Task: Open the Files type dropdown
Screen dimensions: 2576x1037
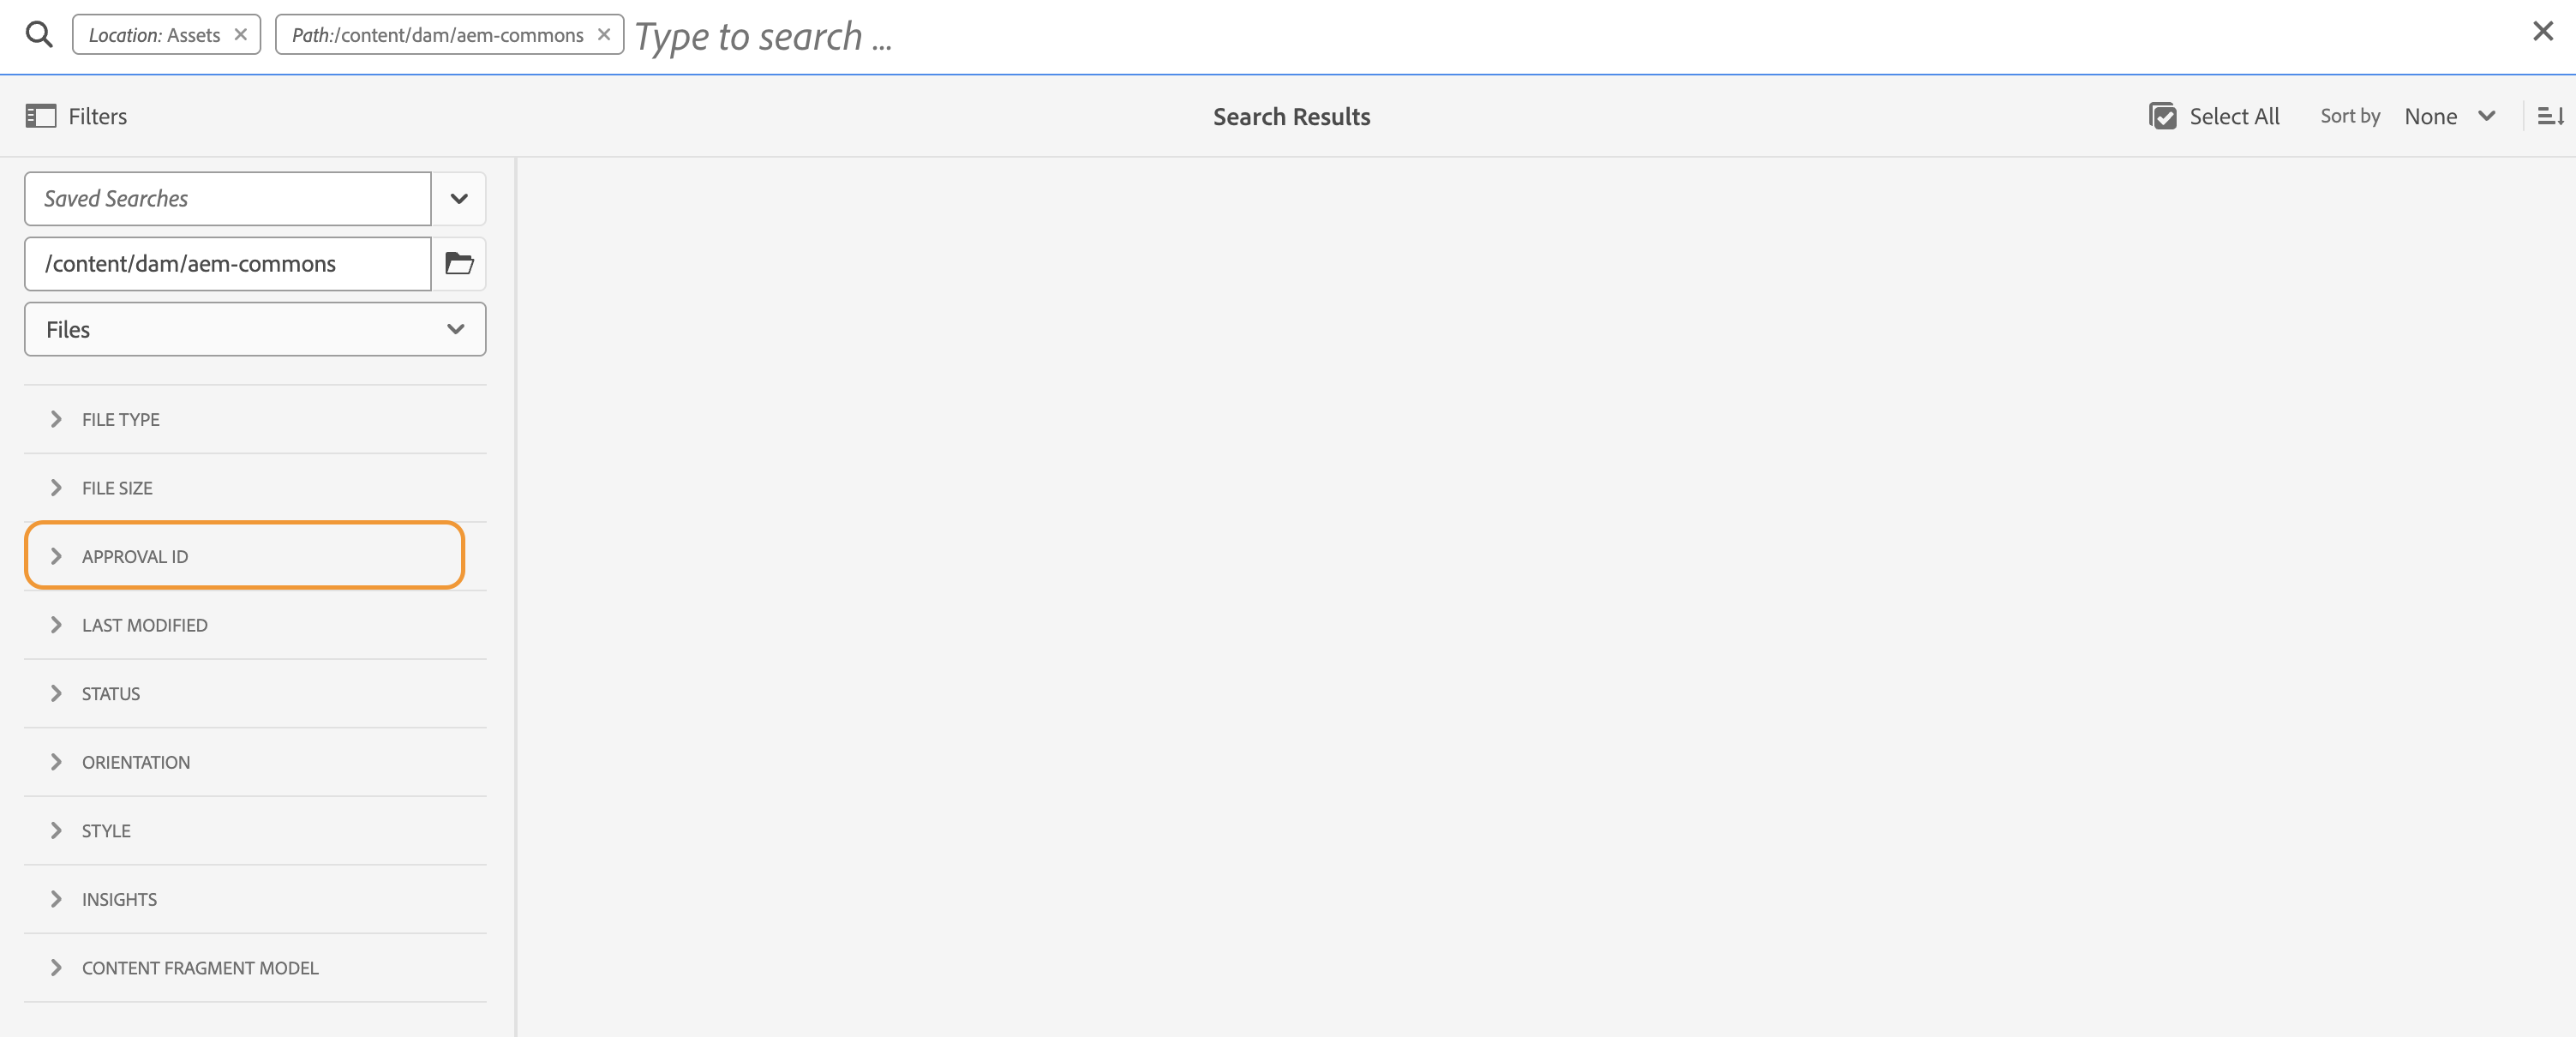Action: 255,329
